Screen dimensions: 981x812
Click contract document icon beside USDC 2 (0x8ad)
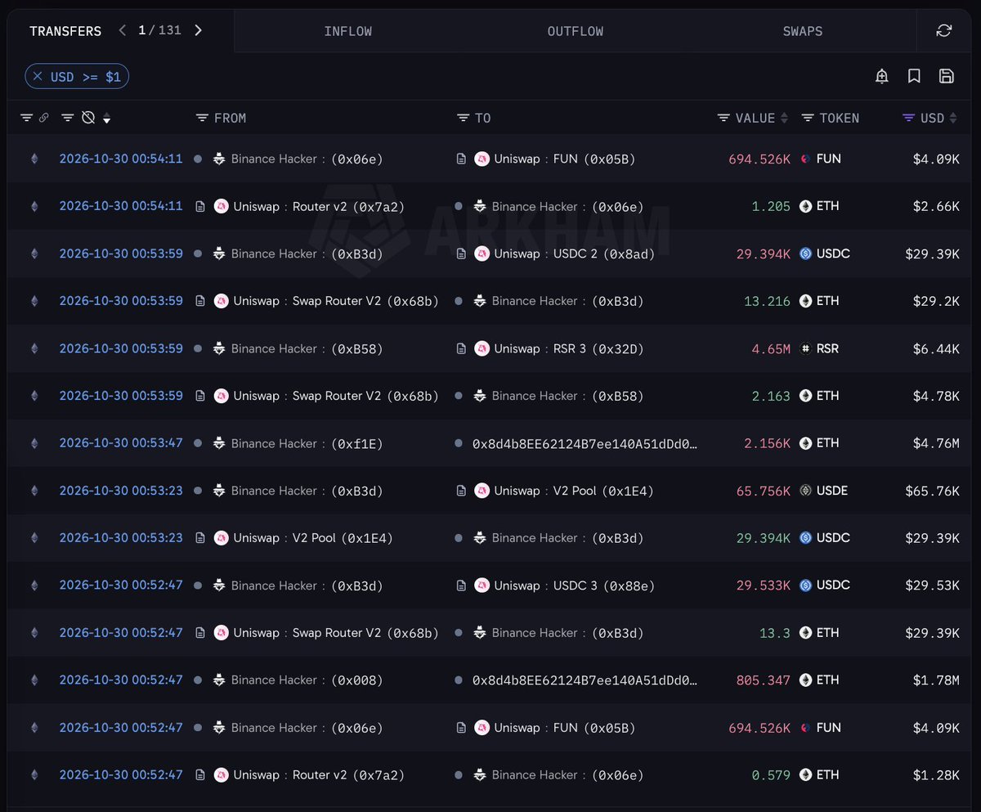[x=462, y=253]
